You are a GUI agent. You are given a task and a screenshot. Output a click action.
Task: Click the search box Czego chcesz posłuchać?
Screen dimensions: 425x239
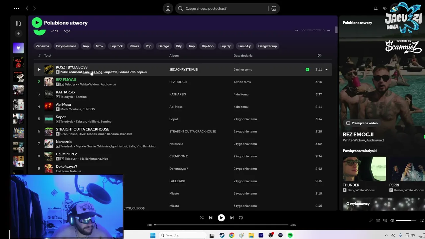pos(222,9)
